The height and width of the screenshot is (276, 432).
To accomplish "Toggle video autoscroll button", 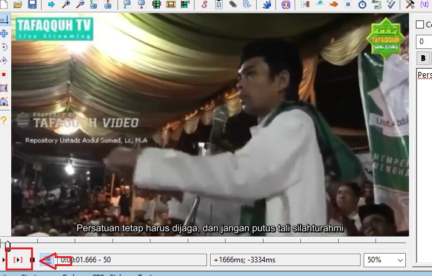I will 47,259.
